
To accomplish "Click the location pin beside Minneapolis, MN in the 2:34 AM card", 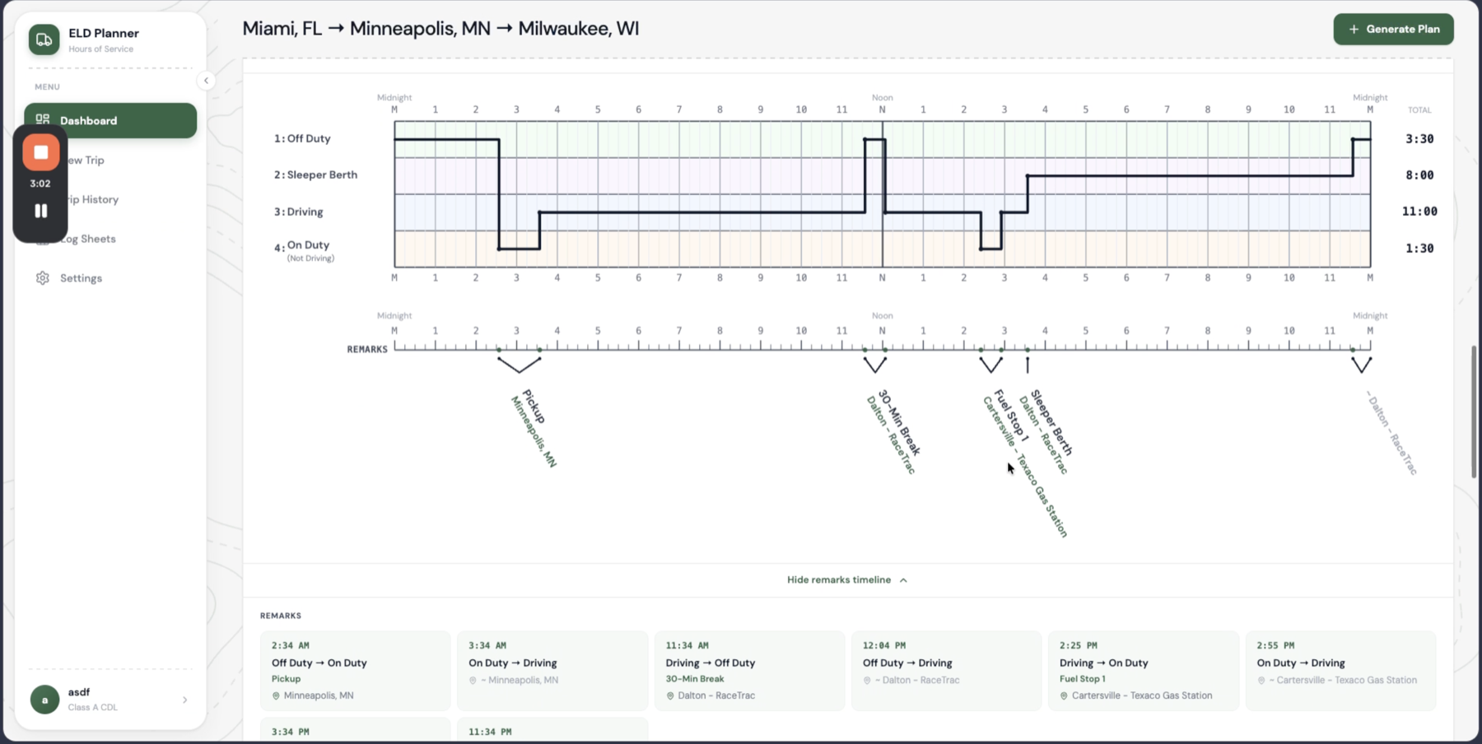I will tap(276, 696).
